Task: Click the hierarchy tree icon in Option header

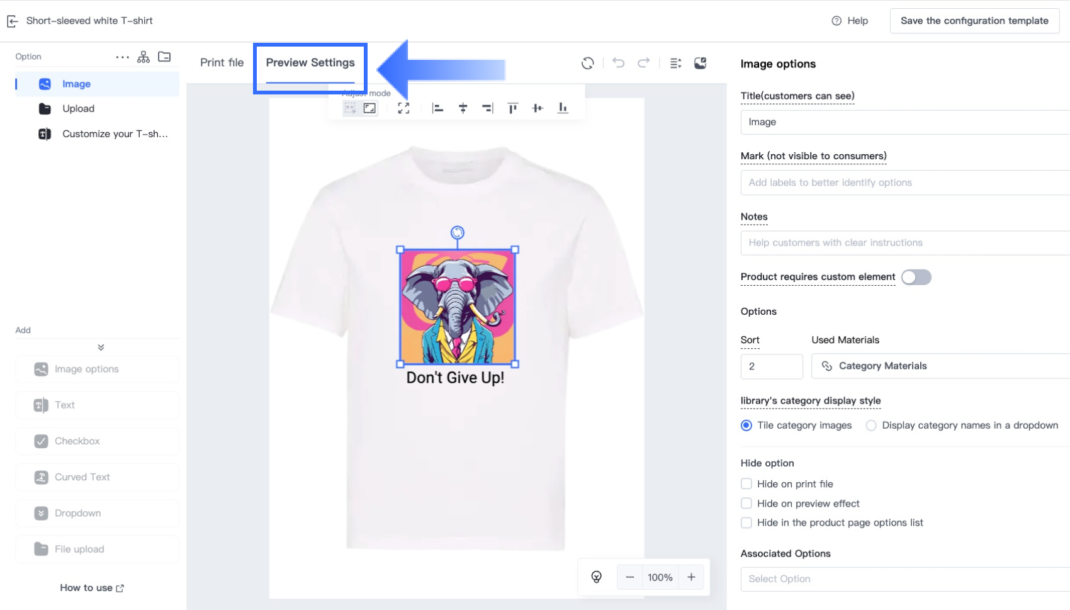Action: click(x=144, y=57)
